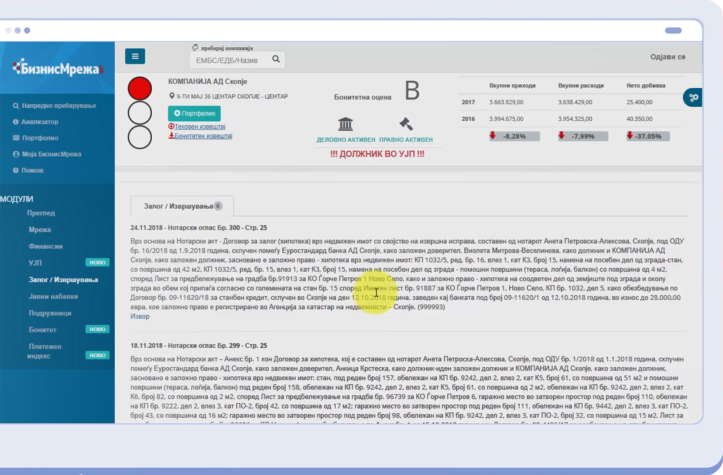Click the Вкупни расходи column header
The height and width of the screenshot is (475, 723).
pyautogui.click(x=581, y=86)
